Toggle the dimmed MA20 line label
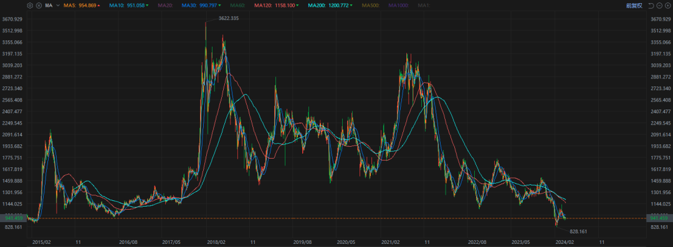 pyautogui.click(x=166, y=6)
